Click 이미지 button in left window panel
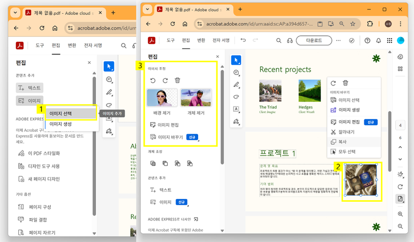The width and height of the screenshot is (414, 242). (29, 101)
